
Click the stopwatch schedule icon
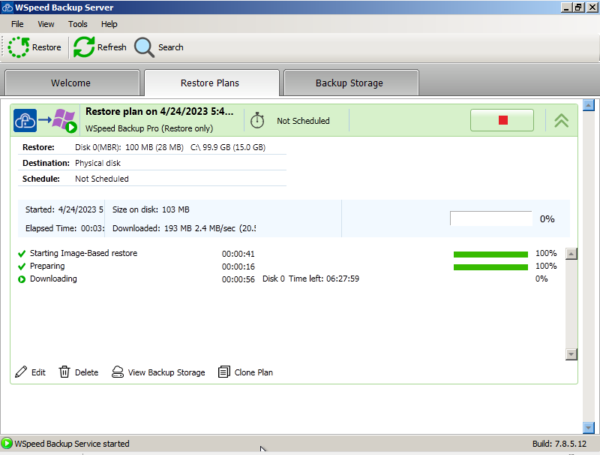pyautogui.click(x=257, y=120)
